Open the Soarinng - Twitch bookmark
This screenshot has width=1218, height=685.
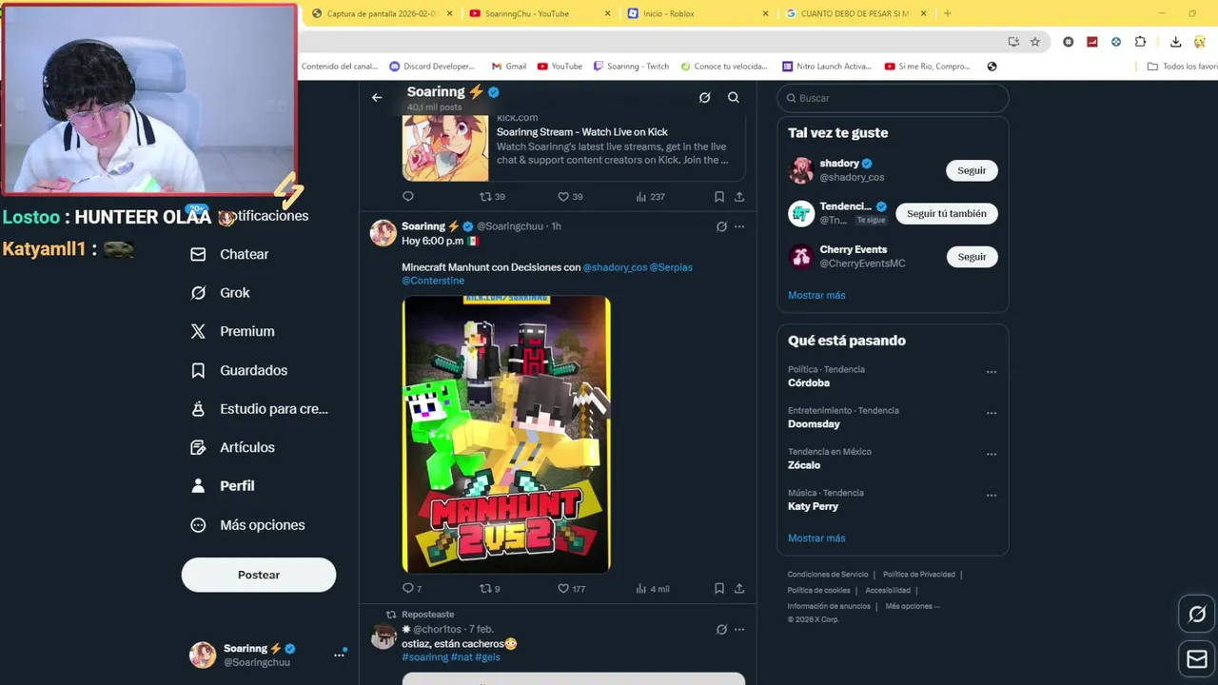(x=631, y=67)
